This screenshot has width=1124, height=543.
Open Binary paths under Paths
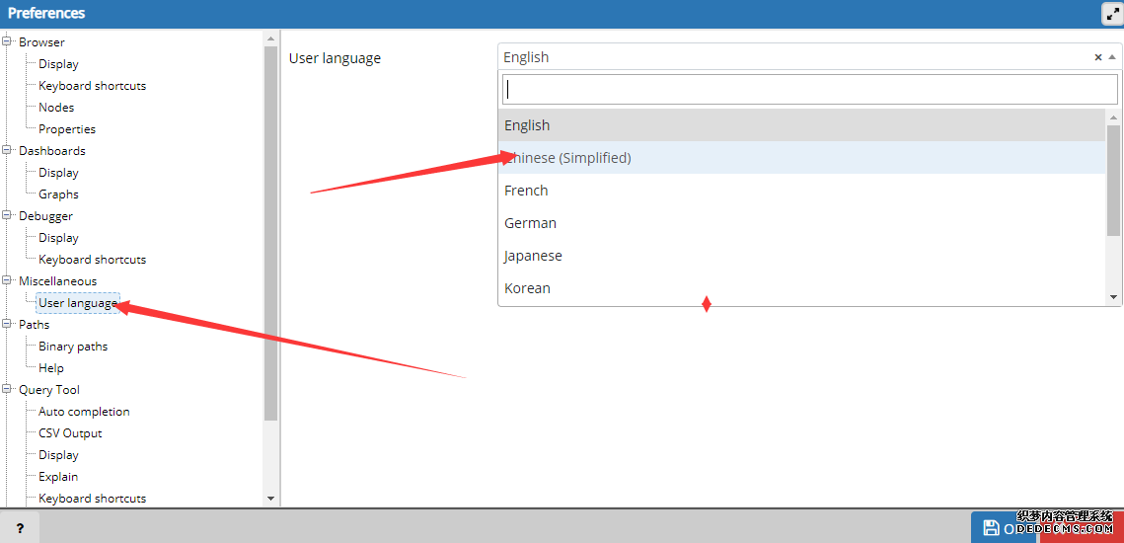click(x=73, y=347)
